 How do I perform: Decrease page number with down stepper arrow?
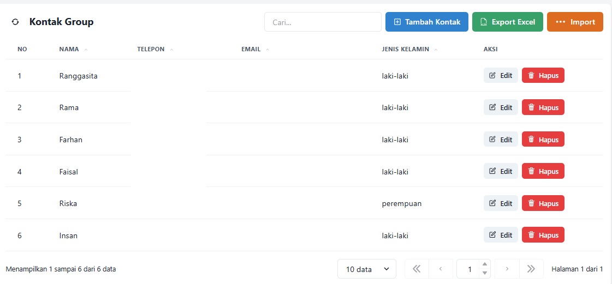coord(484,273)
